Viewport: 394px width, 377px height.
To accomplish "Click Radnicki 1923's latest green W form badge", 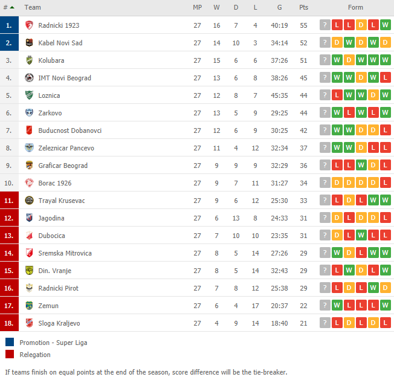I will [385, 25].
